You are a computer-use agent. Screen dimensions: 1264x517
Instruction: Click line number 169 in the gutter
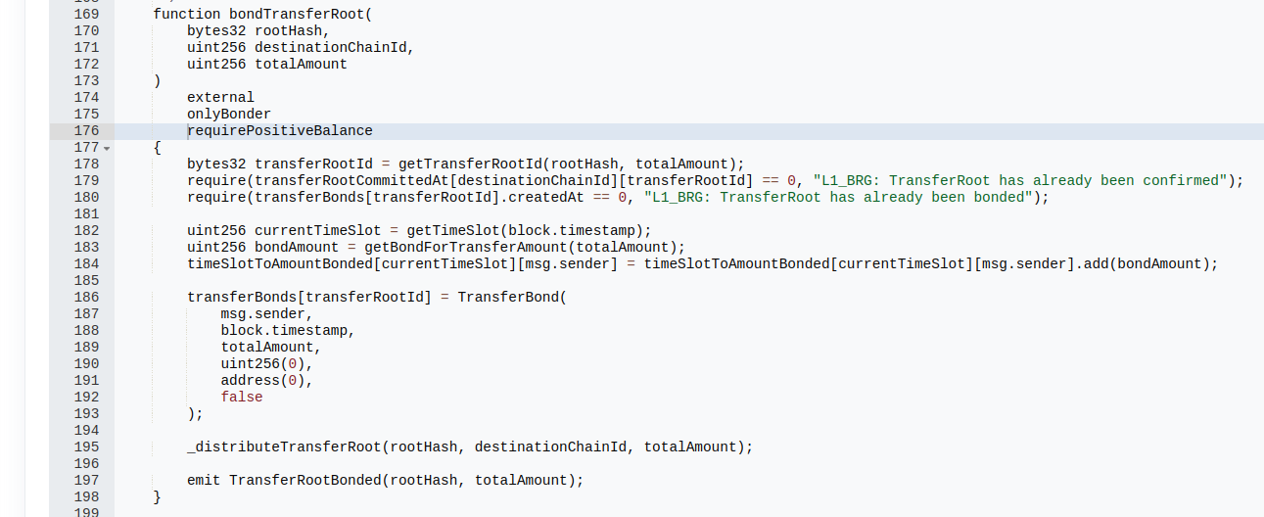tap(86, 15)
